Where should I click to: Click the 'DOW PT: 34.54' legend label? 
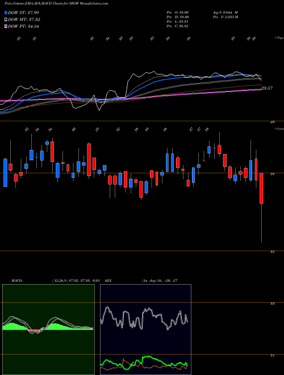pyautogui.click(x=23, y=26)
